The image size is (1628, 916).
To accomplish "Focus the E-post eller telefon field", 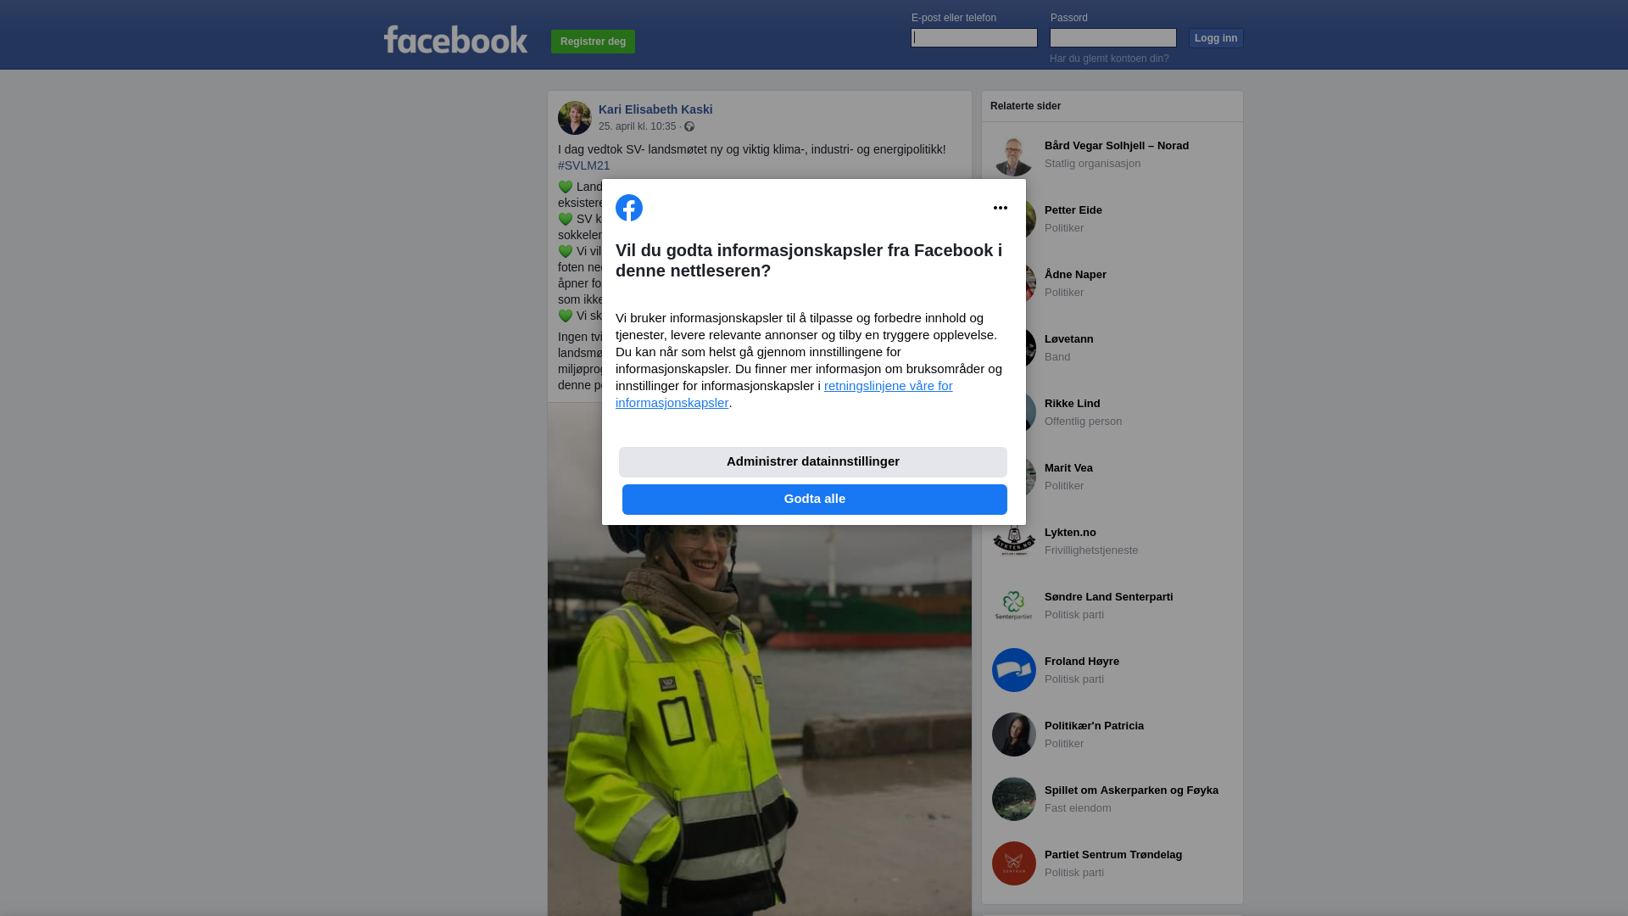I will pos(974,37).
